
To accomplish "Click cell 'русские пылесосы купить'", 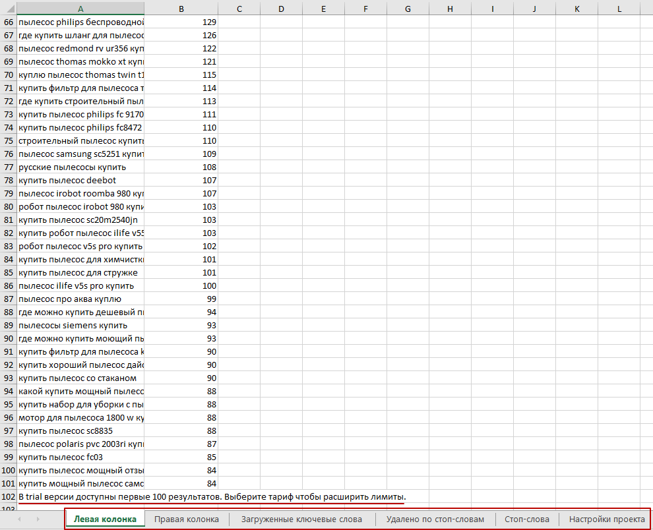I will point(80,167).
